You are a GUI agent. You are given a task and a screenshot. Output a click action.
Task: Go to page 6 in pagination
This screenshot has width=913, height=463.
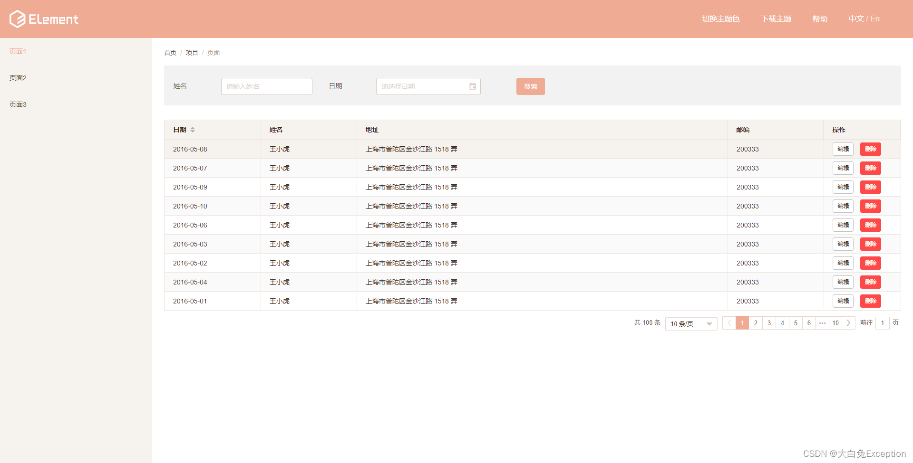809,323
